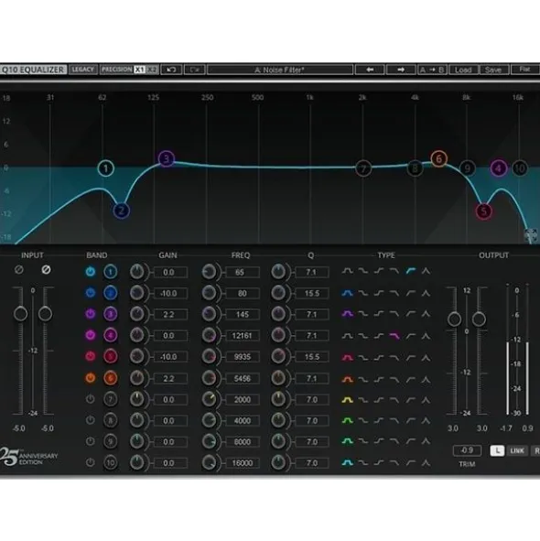This screenshot has width=540, height=541.
Task: Switch to LEGACY mode
Action: point(82,70)
